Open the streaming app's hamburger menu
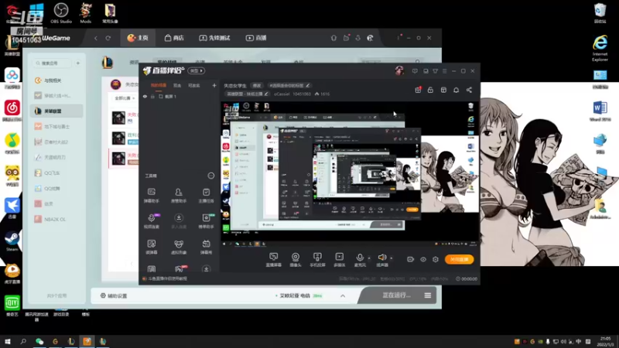Viewport: 619px width, 348px height. click(x=444, y=71)
